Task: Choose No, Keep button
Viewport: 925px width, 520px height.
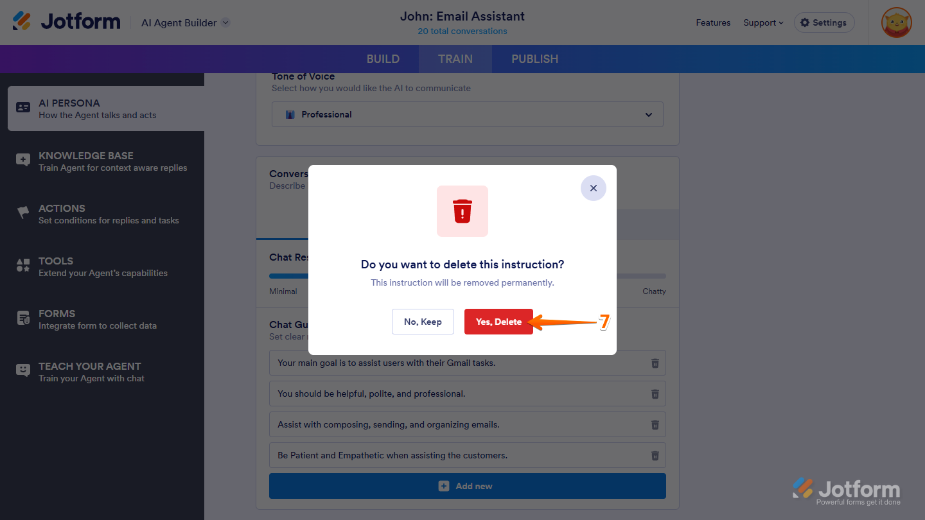Action: pyautogui.click(x=423, y=322)
